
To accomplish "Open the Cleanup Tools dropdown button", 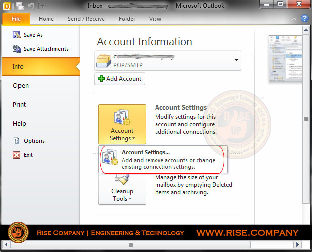I will click(x=122, y=189).
